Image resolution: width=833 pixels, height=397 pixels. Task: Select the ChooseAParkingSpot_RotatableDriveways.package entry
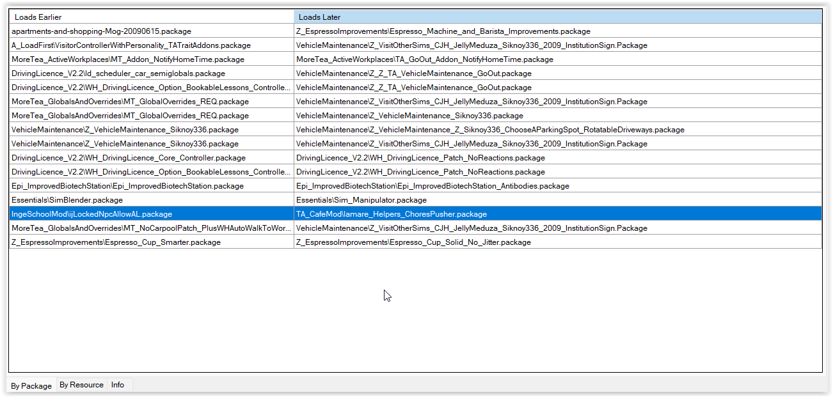coord(490,130)
